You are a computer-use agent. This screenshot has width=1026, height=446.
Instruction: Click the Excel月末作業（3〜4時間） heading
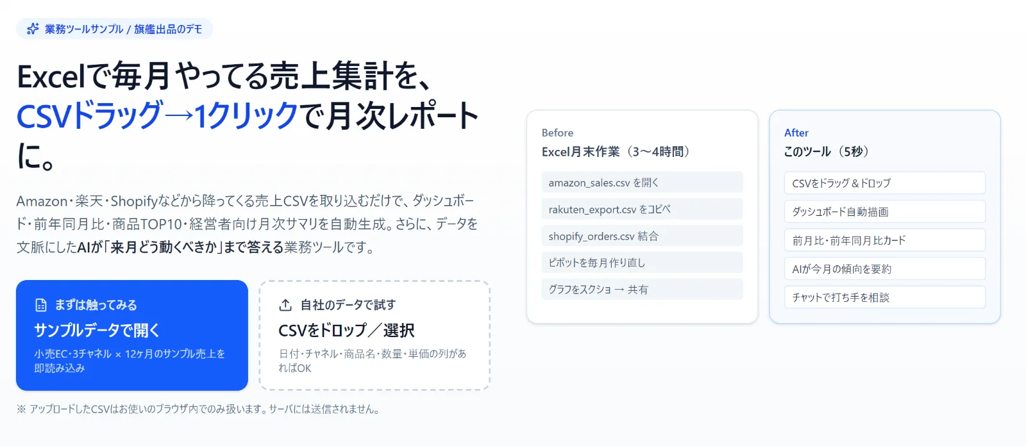click(x=618, y=152)
